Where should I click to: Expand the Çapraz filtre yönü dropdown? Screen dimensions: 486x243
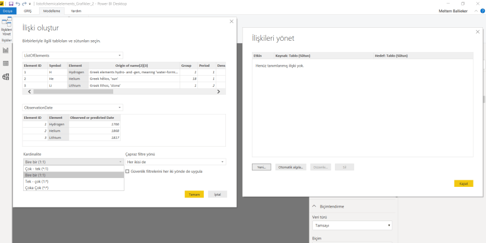point(175,161)
